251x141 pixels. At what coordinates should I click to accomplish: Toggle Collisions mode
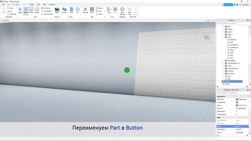46,8
